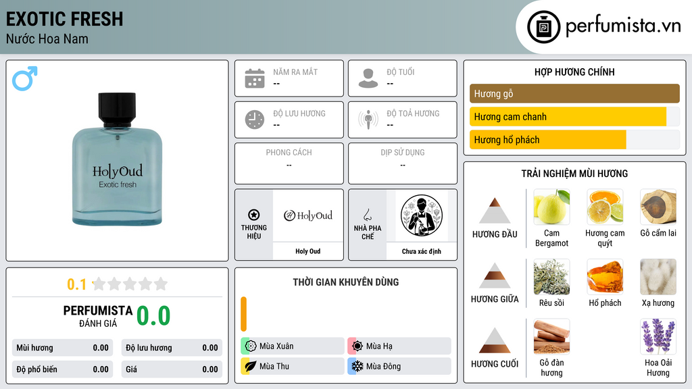
Task: Click the Hương cam chanh accord bar
Action: 574,117
